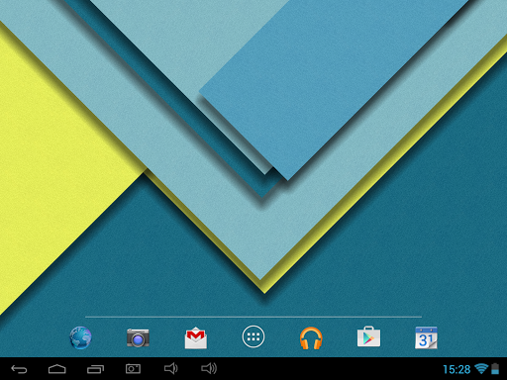Open the Browser globe app
This screenshot has height=380, width=507.
tap(80, 337)
